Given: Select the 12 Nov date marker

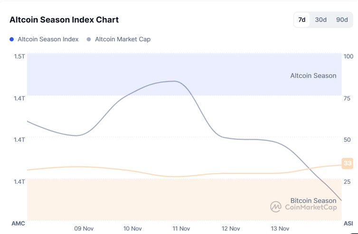Looking at the screenshot, I should coord(231,228).
